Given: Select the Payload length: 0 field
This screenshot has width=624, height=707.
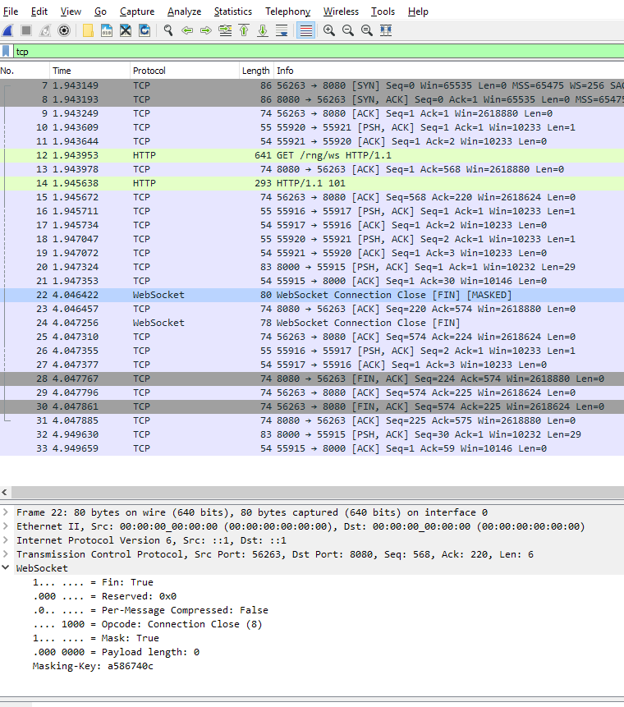Looking at the screenshot, I should tap(116, 652).
